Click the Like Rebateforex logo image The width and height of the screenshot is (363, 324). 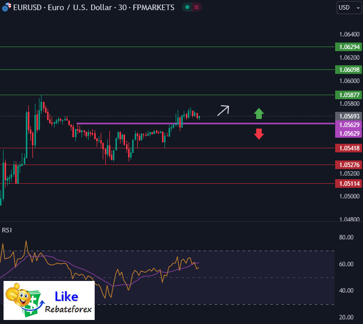(x=49, y=300)
